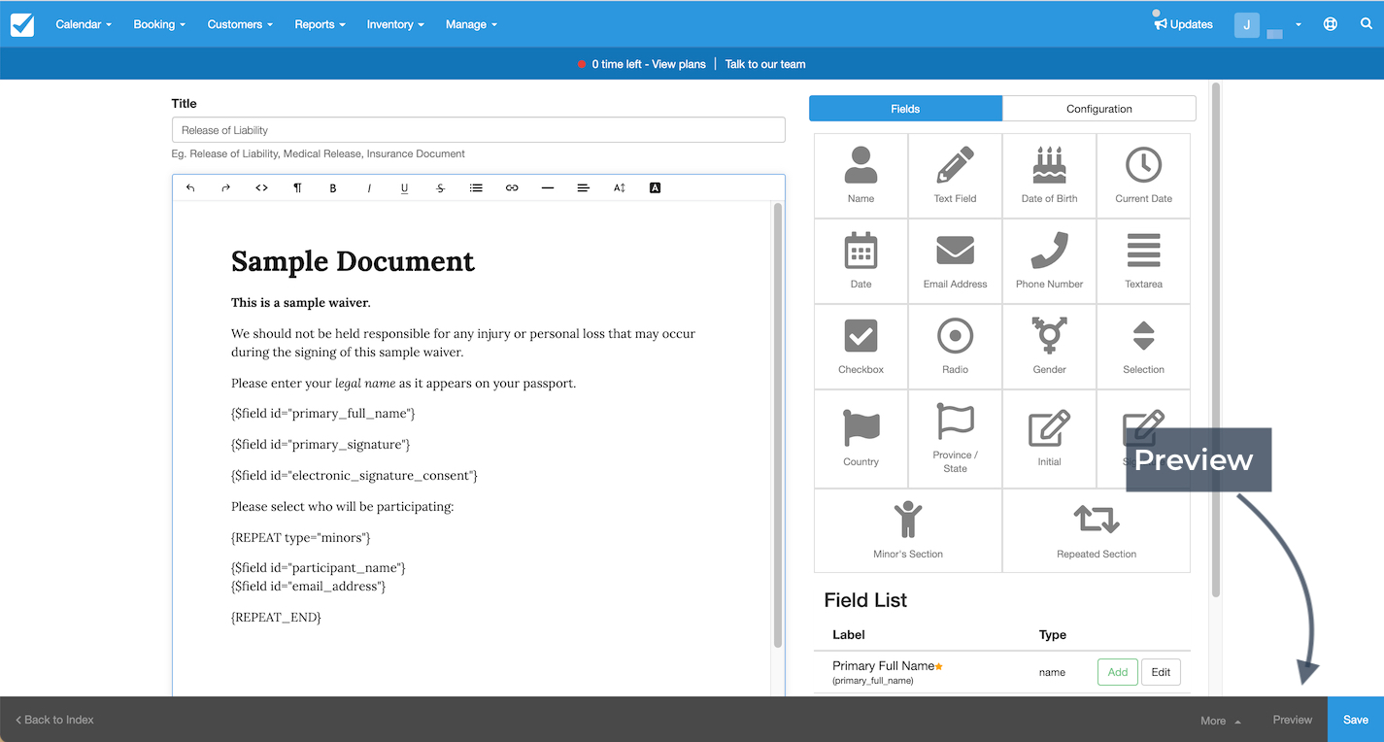Open the Customers dropdown menu
This screenshot has height=742, width=1384.
[x=240, y=24]
